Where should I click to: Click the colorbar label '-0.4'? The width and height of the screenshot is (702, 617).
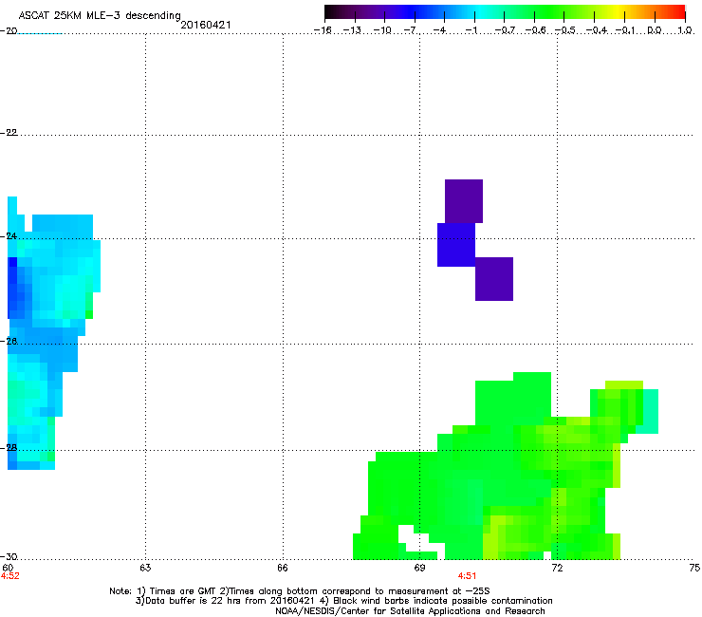click(x=597, y=30)
